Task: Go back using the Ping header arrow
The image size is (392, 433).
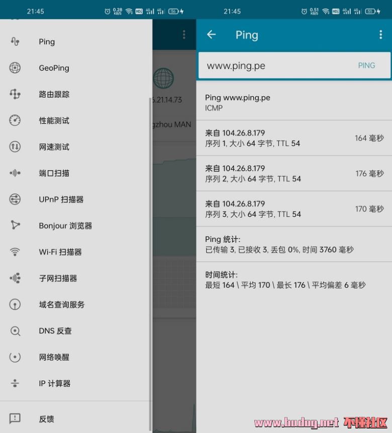Action: tap(211, 35)
